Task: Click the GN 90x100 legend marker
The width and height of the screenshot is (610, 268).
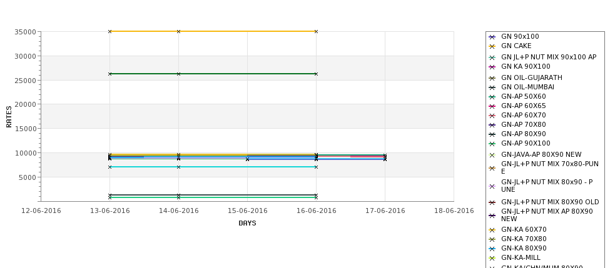Action: [x=492, y=37]
